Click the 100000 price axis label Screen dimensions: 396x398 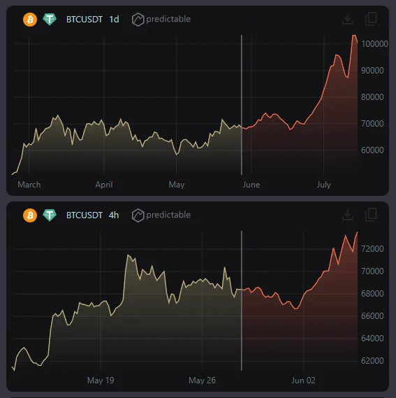(x=374, y=44)
